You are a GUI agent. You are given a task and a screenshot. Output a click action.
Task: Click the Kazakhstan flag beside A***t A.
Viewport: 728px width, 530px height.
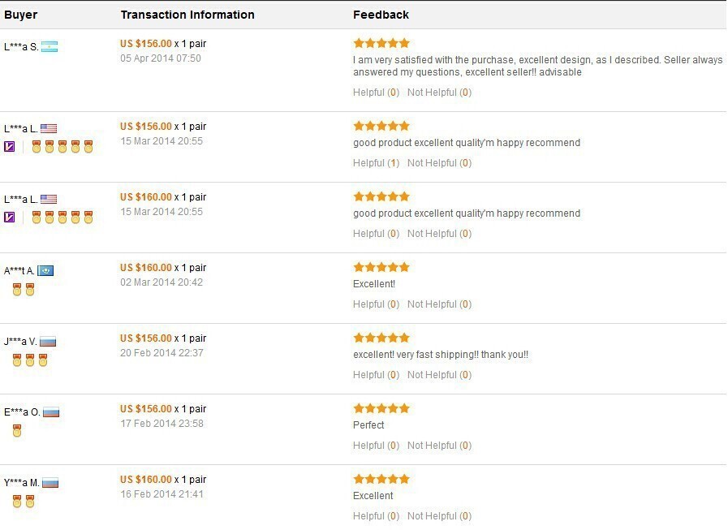pos(45,271)
